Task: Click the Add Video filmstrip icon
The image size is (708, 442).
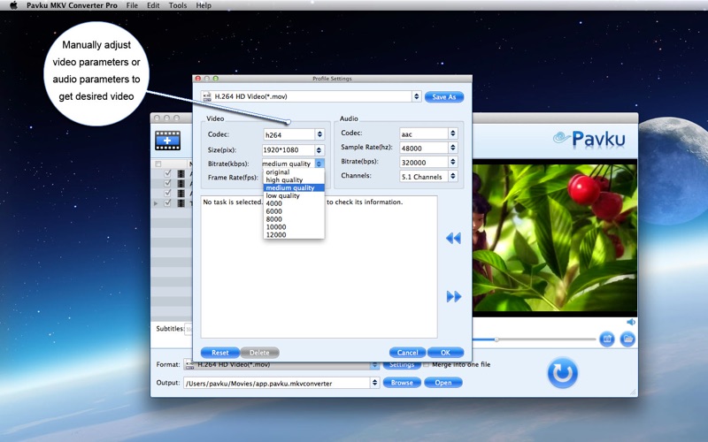Action: (x=167, y=141)
